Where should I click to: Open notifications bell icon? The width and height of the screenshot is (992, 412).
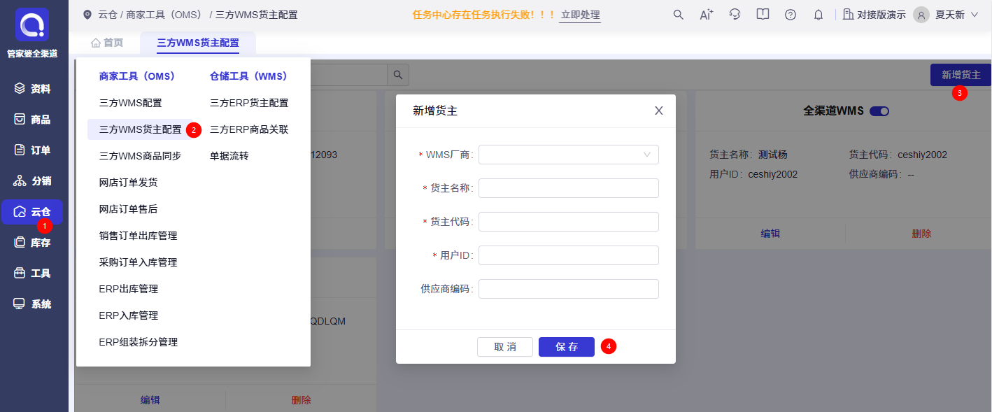click(x=819, y=15)
